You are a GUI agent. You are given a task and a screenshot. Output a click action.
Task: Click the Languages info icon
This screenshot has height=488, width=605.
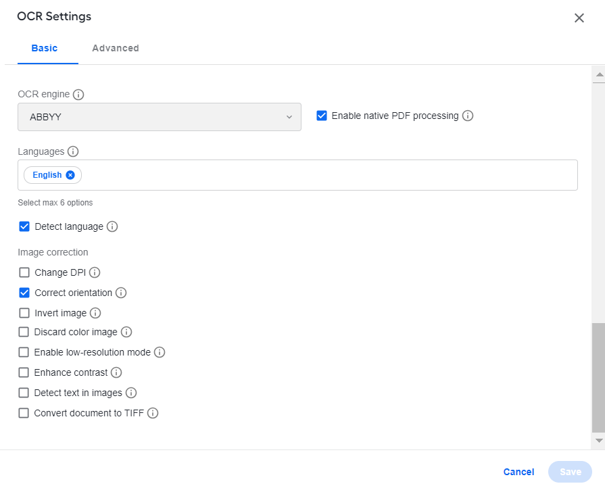(73, 151)
